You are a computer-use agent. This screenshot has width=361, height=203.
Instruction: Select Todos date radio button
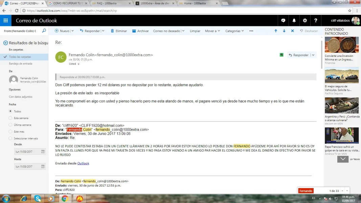point(10,111)
